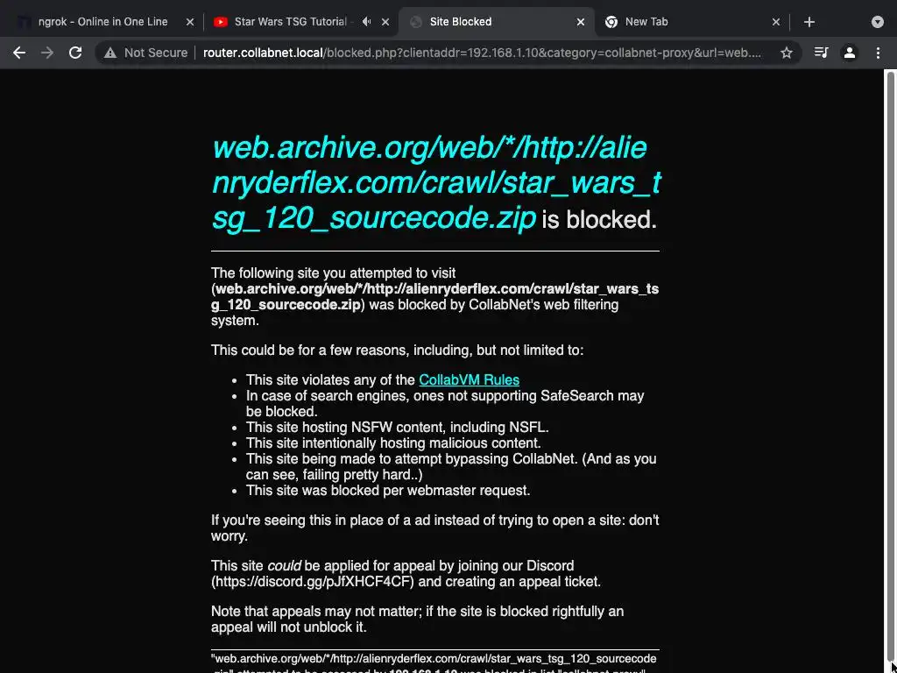The width and height of the screenshot is (897, 673).
Task: Switch to the ngrok - Online in One Line tab
Action: (103, 22)
